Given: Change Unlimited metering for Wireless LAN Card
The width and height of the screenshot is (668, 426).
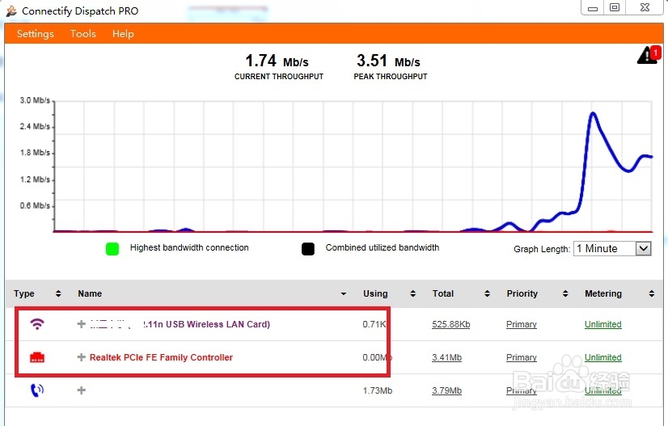Looking at the screenshot, I should tap(602, 324).
